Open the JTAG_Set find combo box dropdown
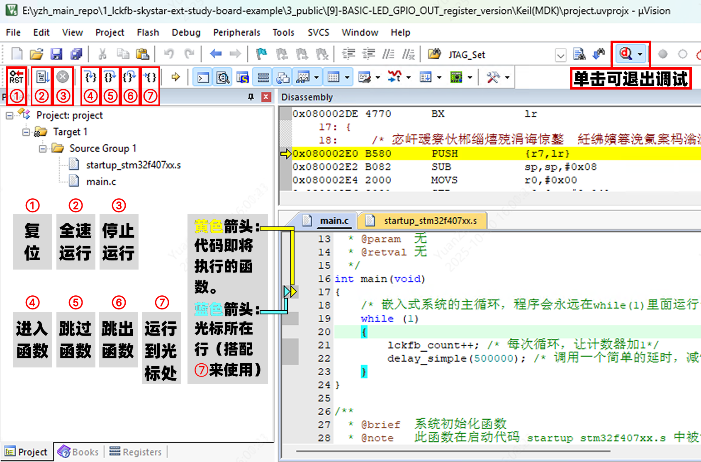The image size is (701, 462). pos(560,55)
